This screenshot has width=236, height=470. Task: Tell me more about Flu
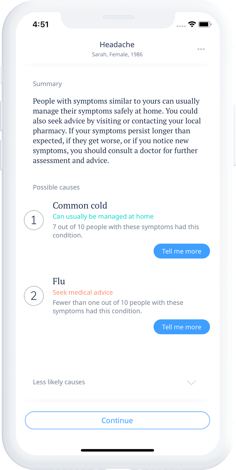[182, 327]
